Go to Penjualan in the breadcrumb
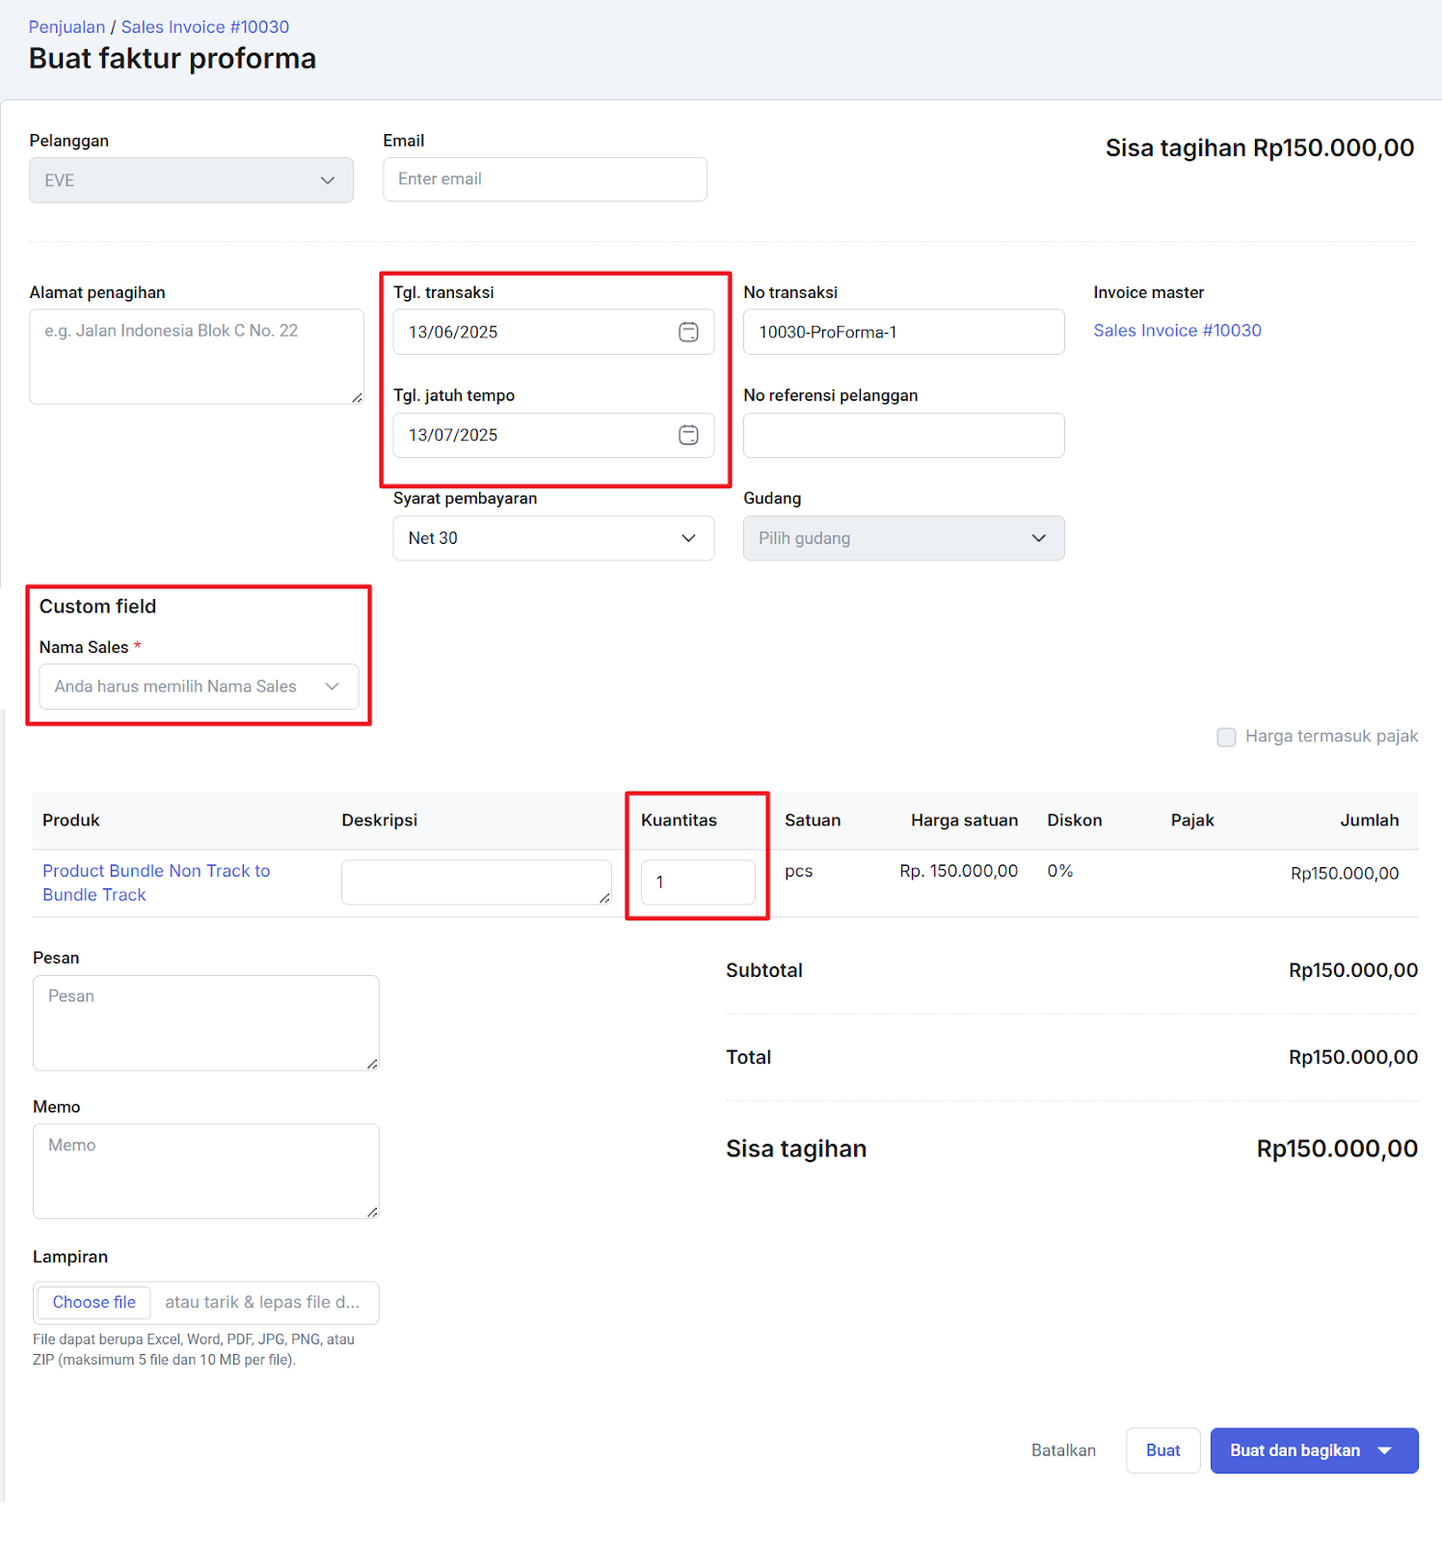Screen dimensions: 1442x1543 [x=67, y=27]
